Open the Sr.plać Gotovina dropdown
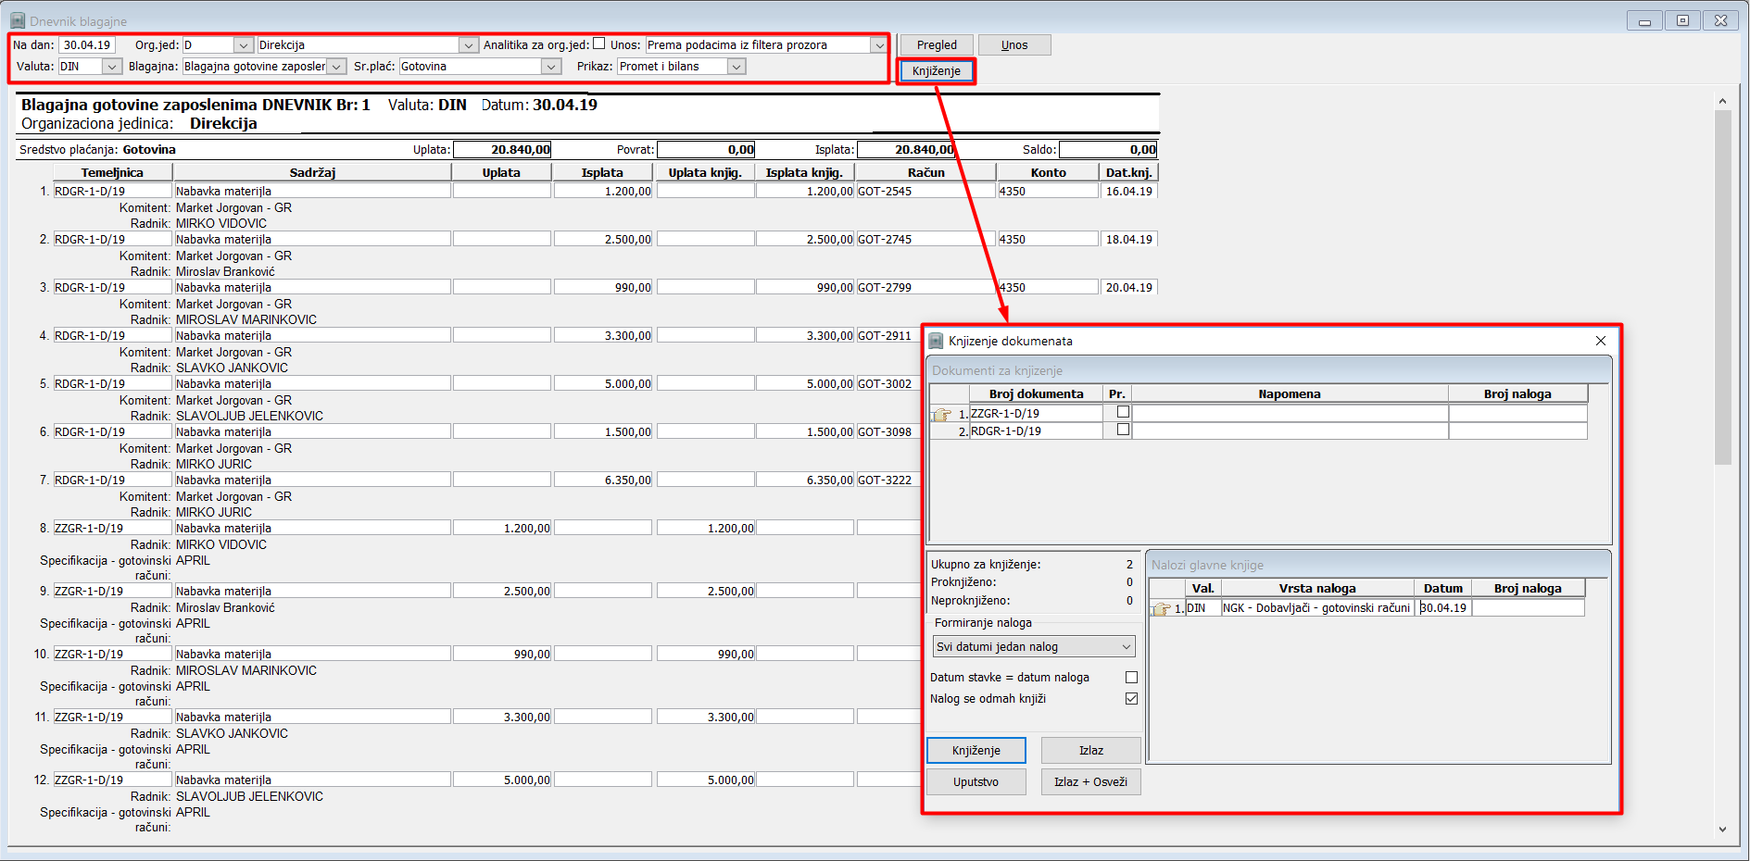The image size is (1750, 861). 551,67
